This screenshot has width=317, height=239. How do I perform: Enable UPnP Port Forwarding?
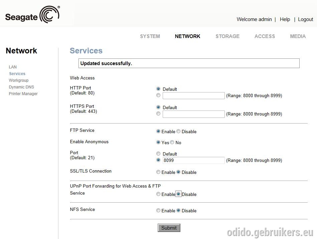point(158,194)
